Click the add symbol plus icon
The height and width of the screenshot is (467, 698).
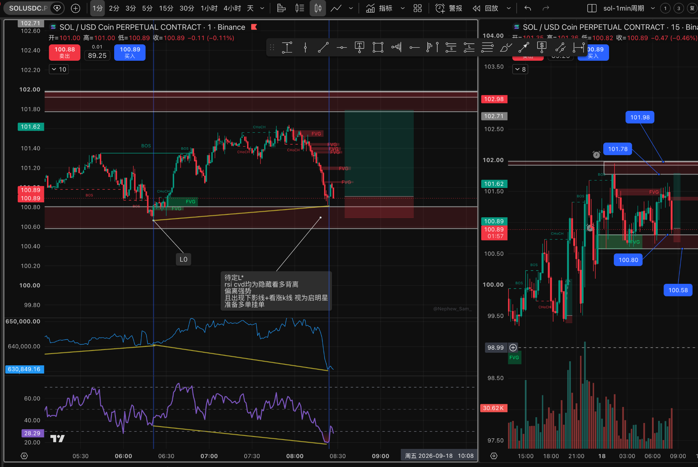click(x=75, y=8)
